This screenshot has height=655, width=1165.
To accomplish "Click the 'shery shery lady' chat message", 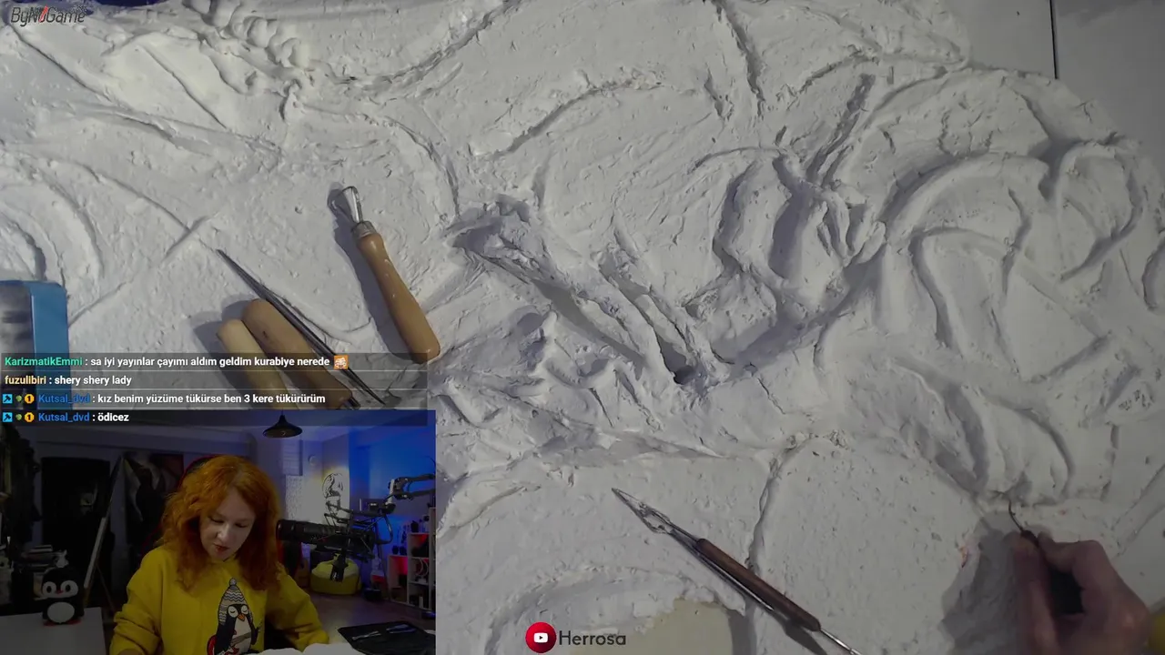I will [93, 380].
